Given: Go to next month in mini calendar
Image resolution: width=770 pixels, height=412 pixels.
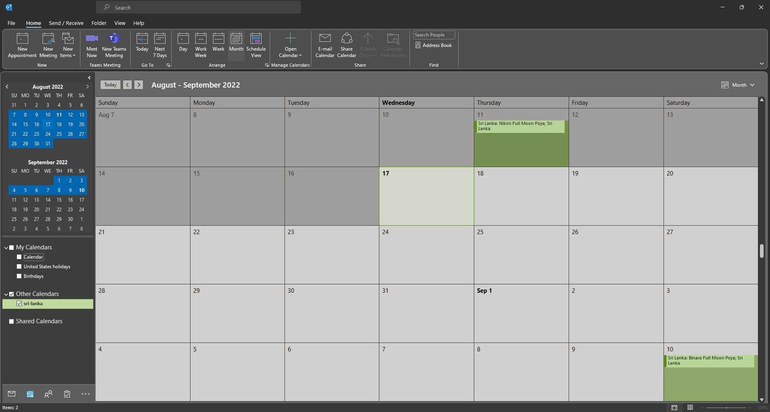Looking at the screenshot, I should [x=88, y=87].
